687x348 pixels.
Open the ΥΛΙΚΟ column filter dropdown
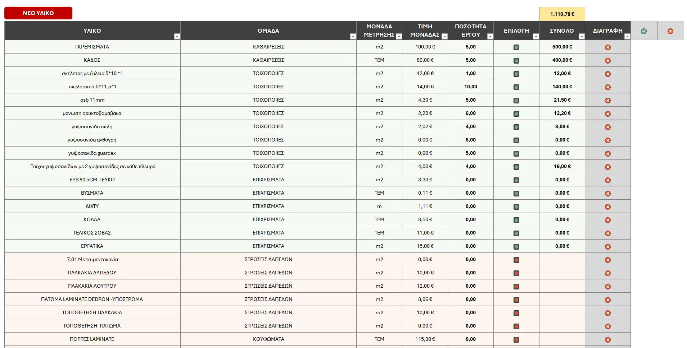point(177,37)
